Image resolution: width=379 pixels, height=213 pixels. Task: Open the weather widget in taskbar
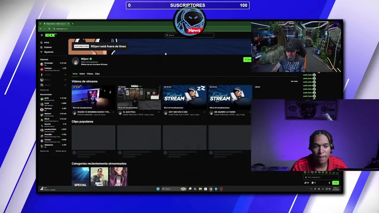pos(48,189)
